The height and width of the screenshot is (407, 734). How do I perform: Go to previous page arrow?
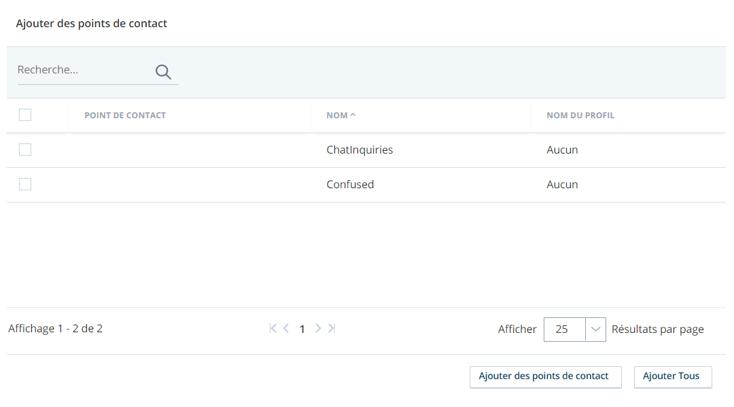[286, 328]
